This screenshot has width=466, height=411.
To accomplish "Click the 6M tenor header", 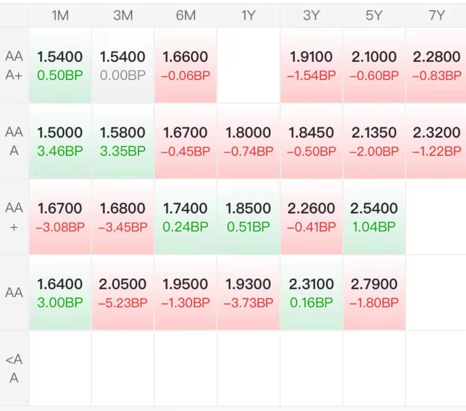I will [x=185, y=16].
